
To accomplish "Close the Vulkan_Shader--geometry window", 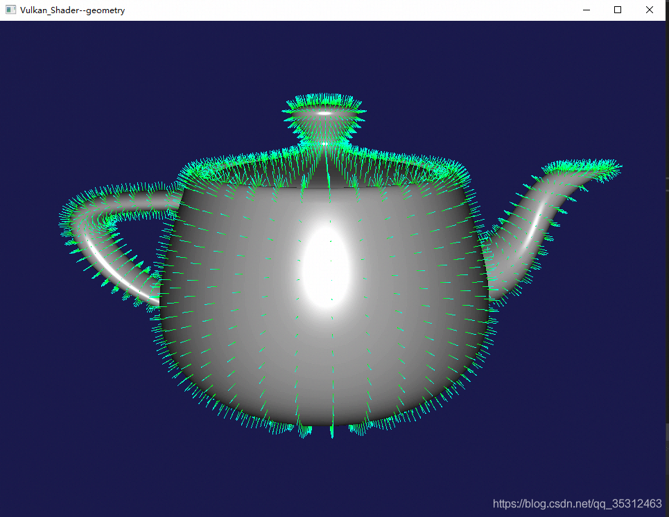I will click(x=649, y=10).
